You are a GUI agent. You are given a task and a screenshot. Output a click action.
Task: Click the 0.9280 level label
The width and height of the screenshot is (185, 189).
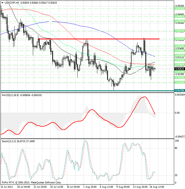coord(179,65)
